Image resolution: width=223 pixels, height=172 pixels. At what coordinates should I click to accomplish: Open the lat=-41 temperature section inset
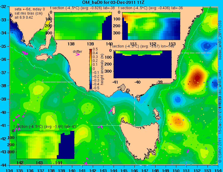(x=45, y=145)
